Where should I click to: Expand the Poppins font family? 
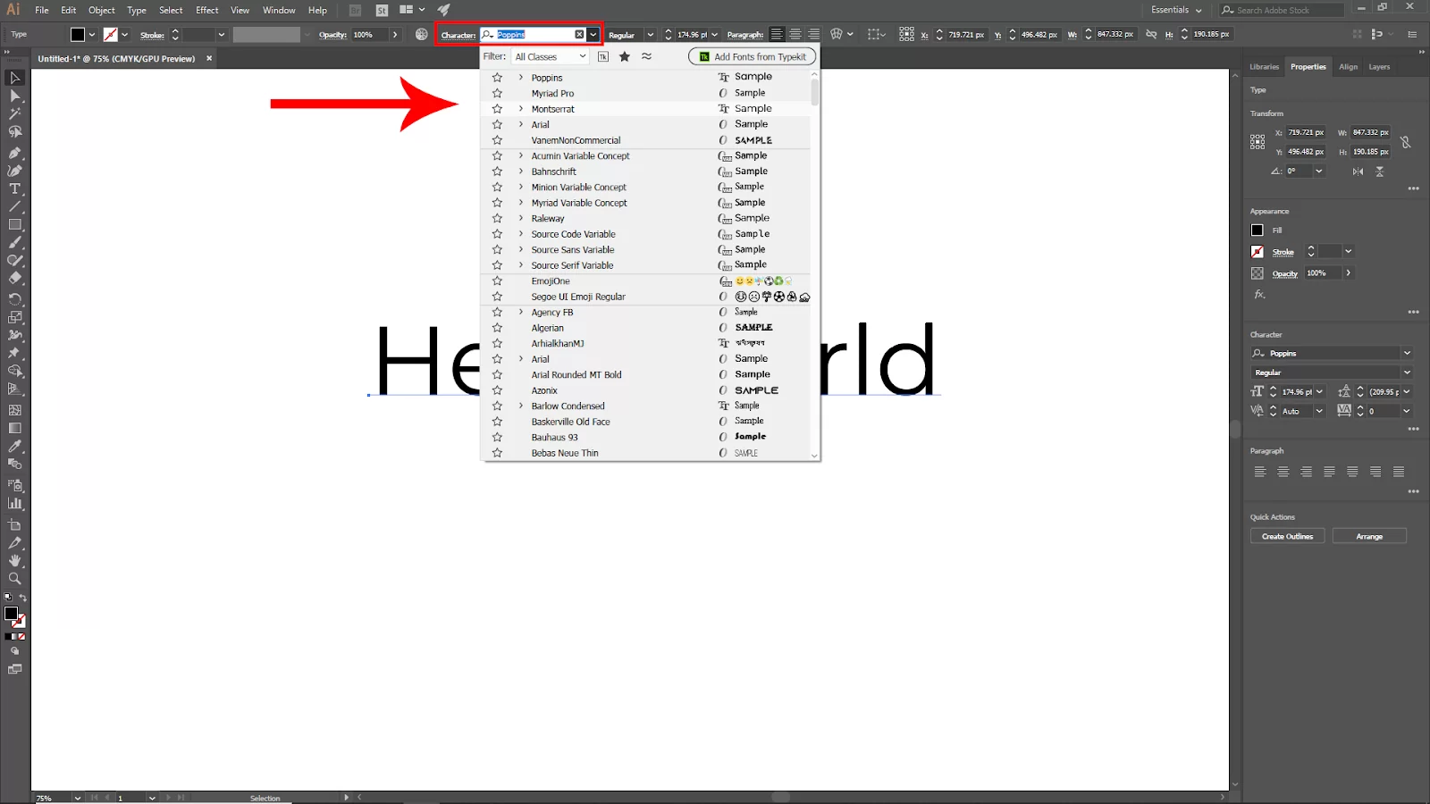pyautogui.click(x=521, y=78)
